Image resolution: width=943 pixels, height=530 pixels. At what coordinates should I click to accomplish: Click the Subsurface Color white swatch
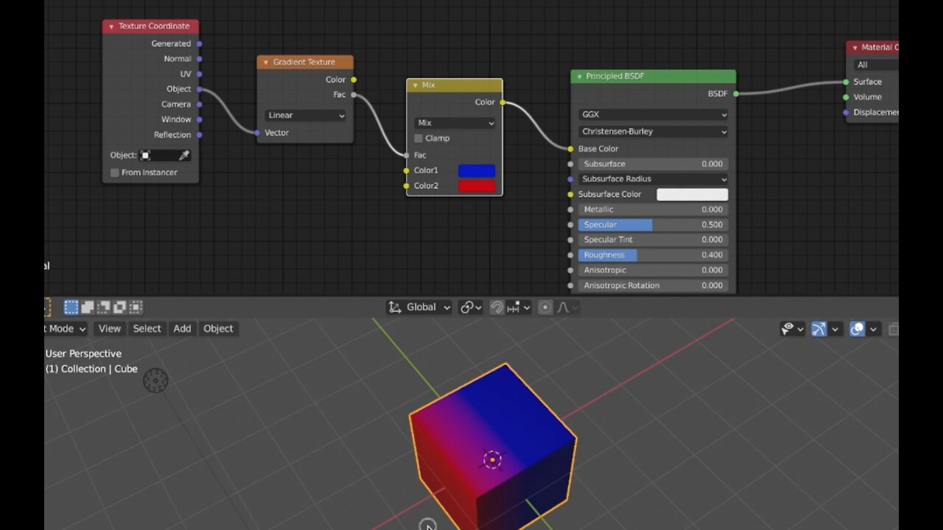(x=693, y=194)
